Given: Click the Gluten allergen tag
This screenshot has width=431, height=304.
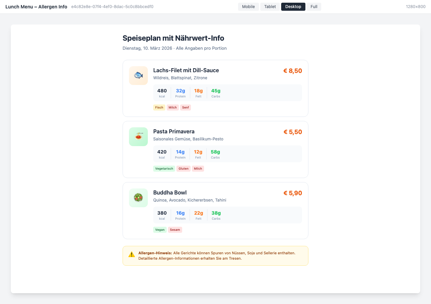Looking at the screenshot, I should (x=184, y=169).
